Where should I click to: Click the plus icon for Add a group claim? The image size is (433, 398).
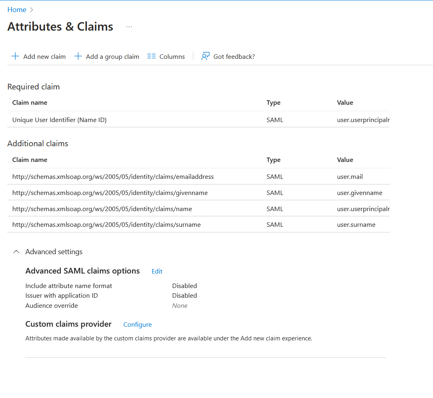(78, 56)
